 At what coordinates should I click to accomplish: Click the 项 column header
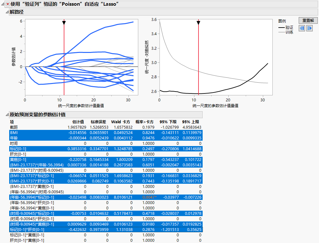point(12,122)
